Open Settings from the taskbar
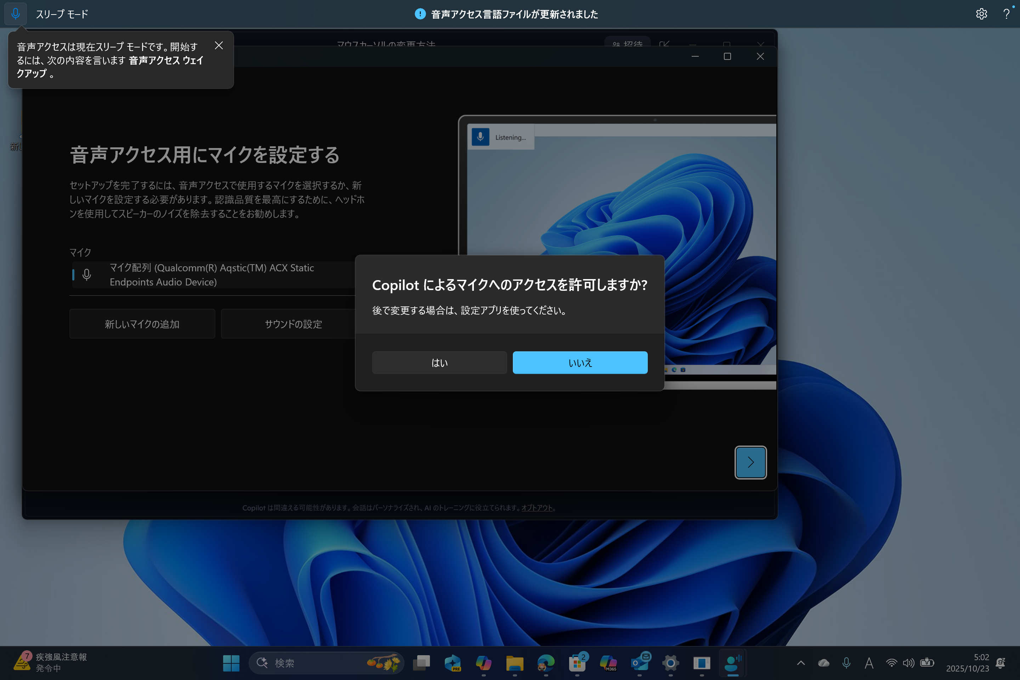 pos(670,663)
